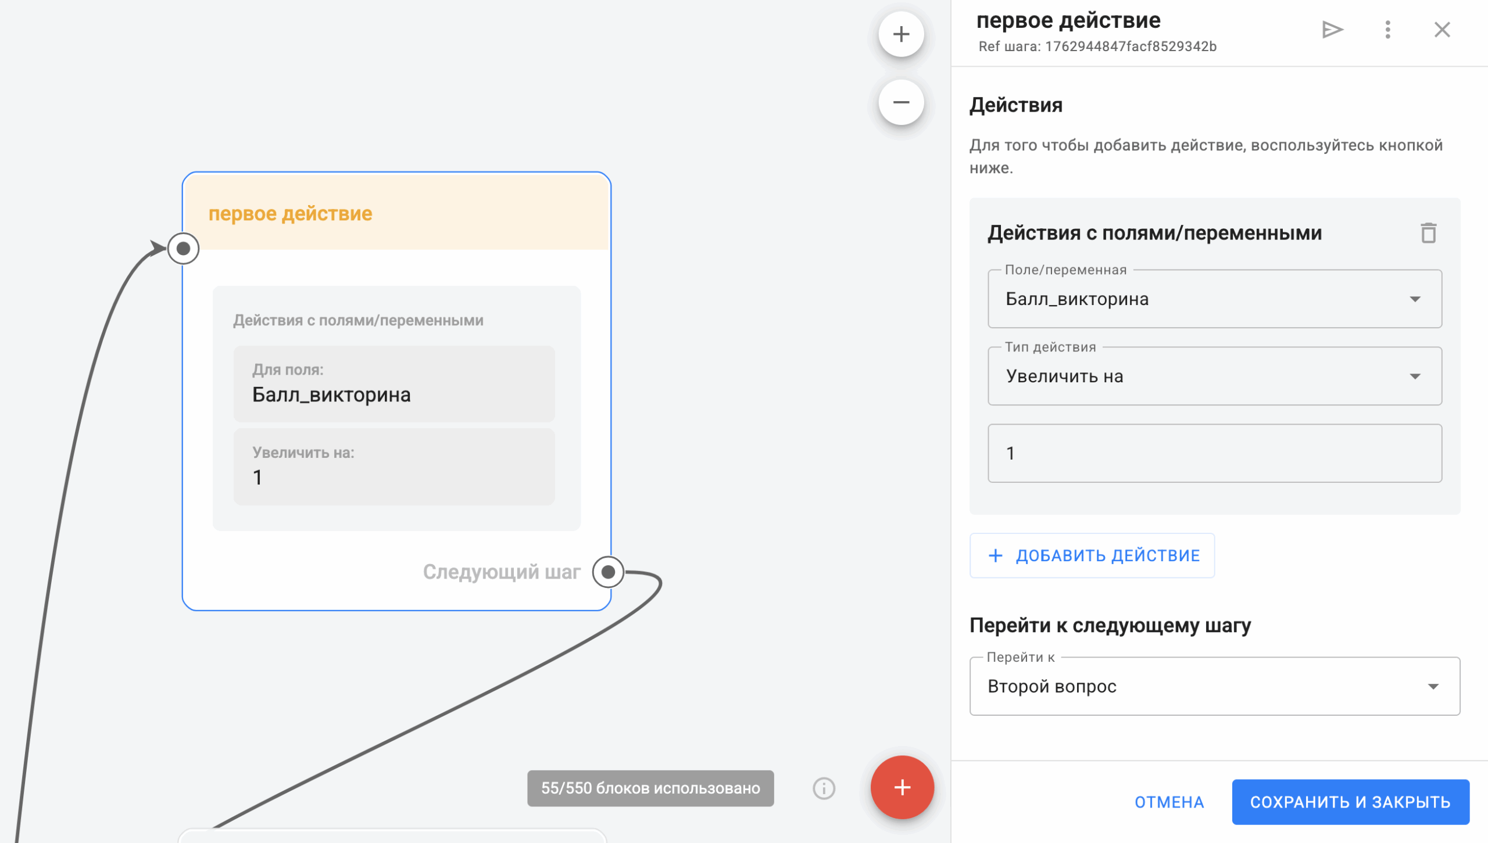Screen dimensions: 1488x843
Task: Click the red add block button
Action: (x=902, y=787)
